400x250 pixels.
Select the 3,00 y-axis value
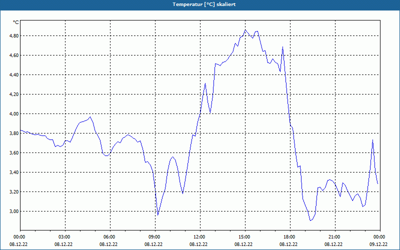(x=14, y=211)
